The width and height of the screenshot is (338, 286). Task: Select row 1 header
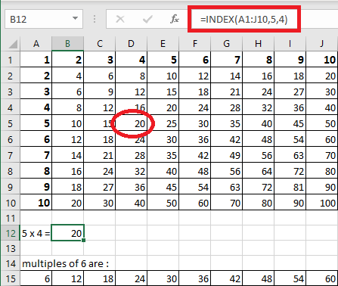(x=11, y=60)
